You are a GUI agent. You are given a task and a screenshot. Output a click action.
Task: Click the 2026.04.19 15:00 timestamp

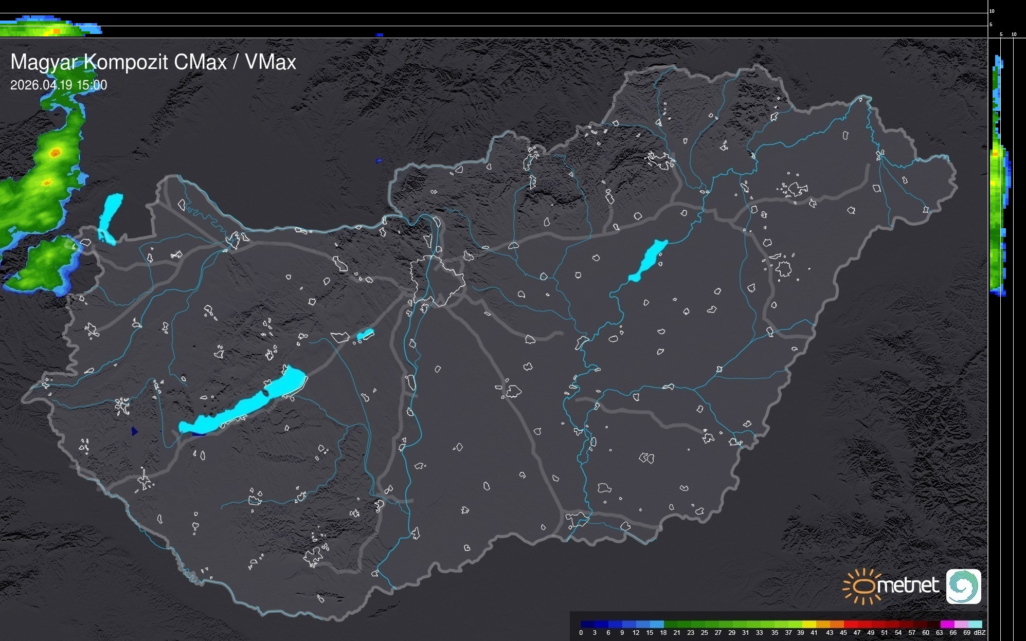(59, 85)
